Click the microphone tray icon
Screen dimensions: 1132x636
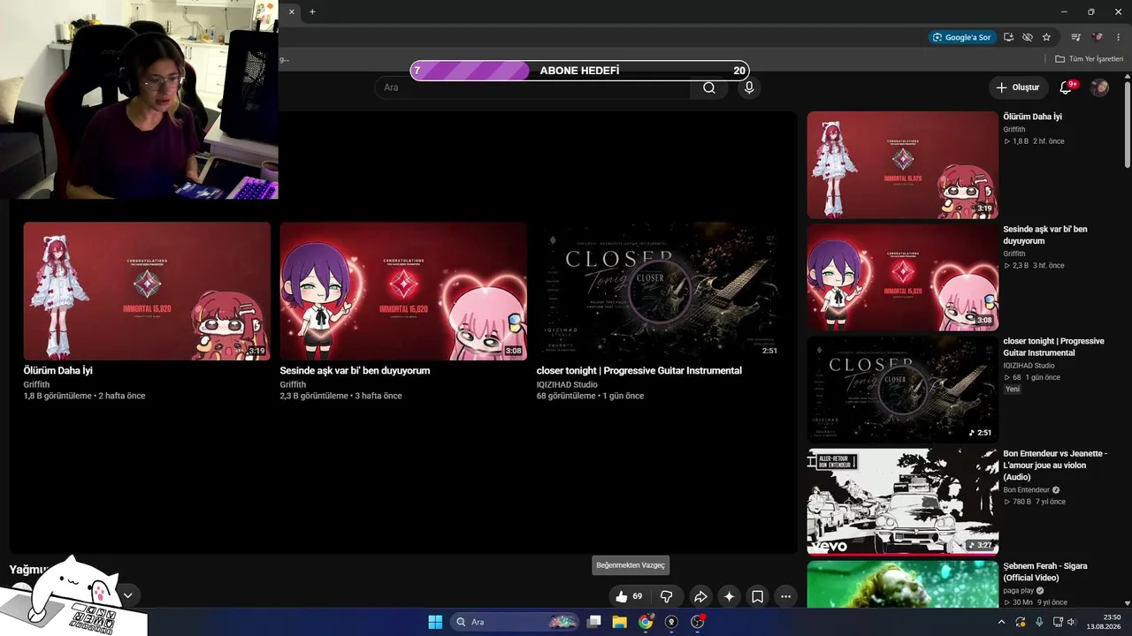(1039, 622)
